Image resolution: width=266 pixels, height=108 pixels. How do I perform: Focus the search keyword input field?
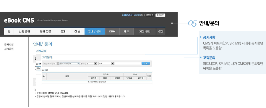point(128,64)
